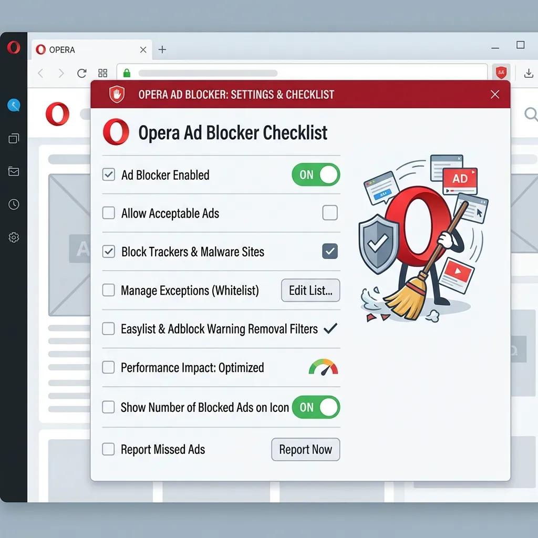Check the Report Missed Ads checkbox
Viewport: 538px width, 538px height.
(x=108, y=449)
